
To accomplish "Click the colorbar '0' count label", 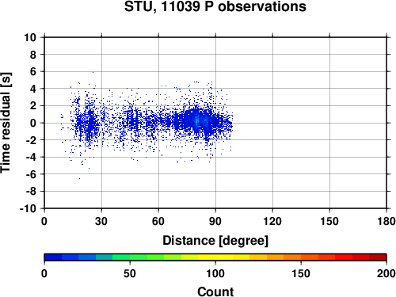I will pyautogui.click(x=44, y=273).
